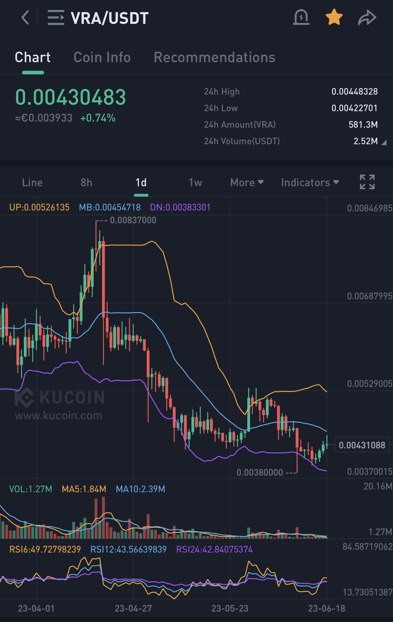Select the Line chart view

tap(32, 183)
